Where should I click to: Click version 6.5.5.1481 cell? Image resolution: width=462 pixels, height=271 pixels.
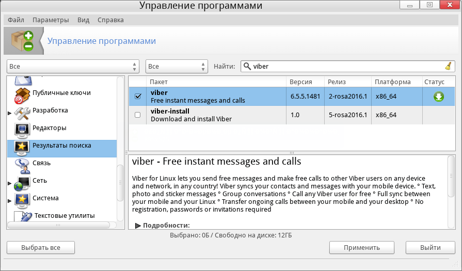(305, 97)
